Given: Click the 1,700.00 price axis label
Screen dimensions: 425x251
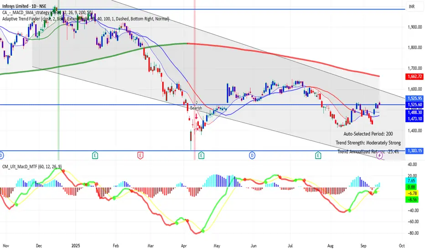Looking at the screenshot, I should point(415,68).
